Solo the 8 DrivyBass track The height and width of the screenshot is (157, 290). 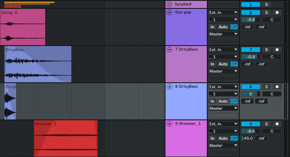266,87
